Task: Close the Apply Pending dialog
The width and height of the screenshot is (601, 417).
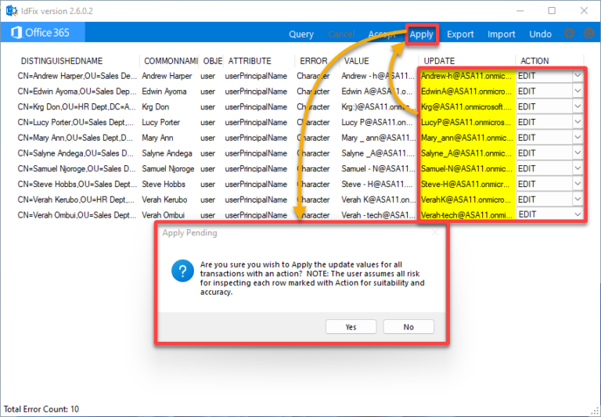Action: tap(435, 232)
